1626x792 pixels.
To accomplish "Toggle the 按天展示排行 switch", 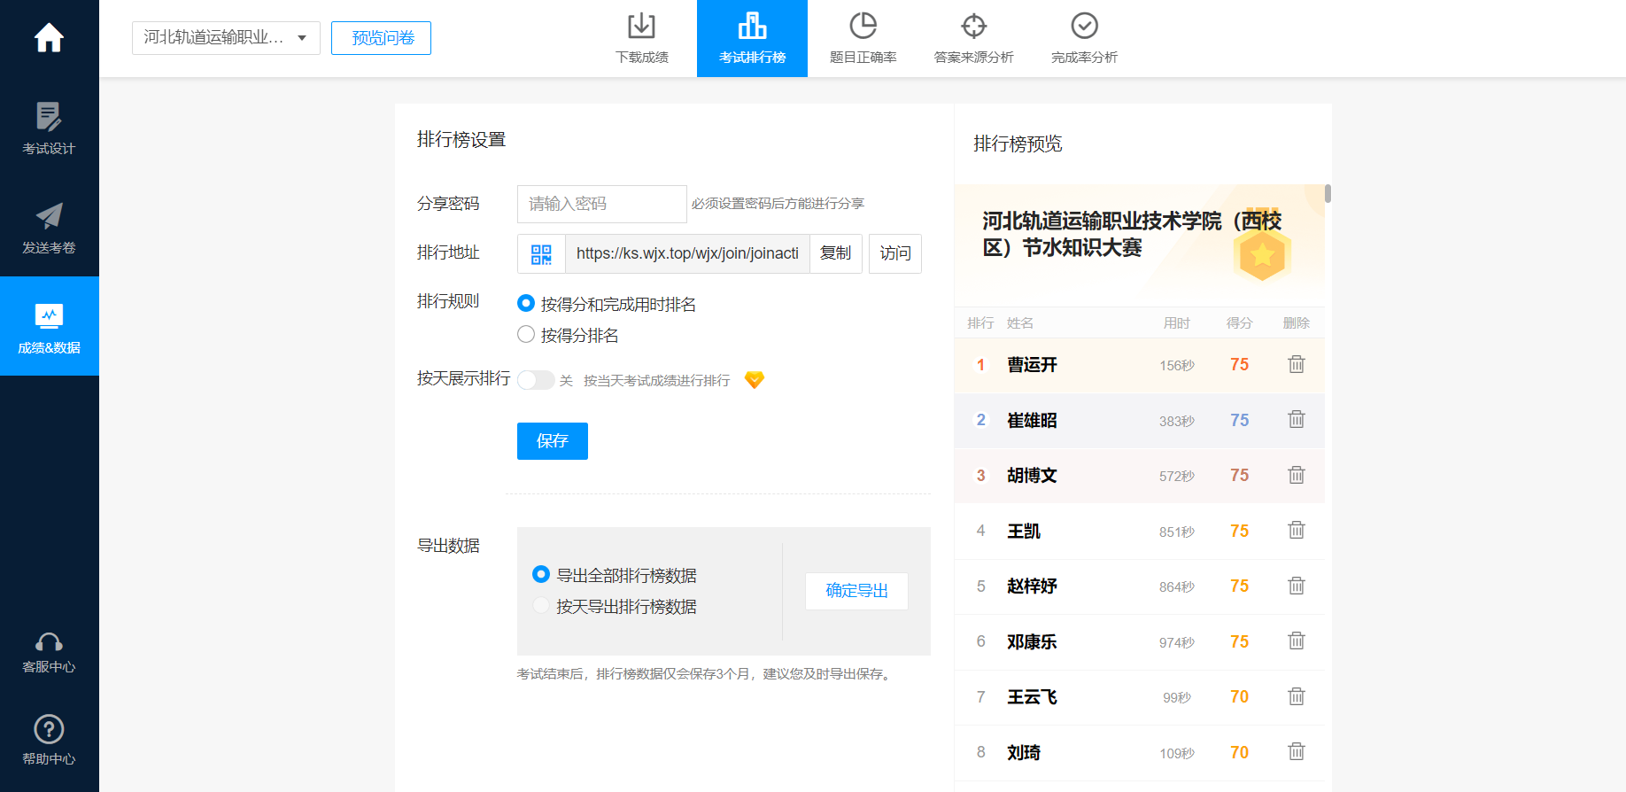I will [x=536, y=380].
